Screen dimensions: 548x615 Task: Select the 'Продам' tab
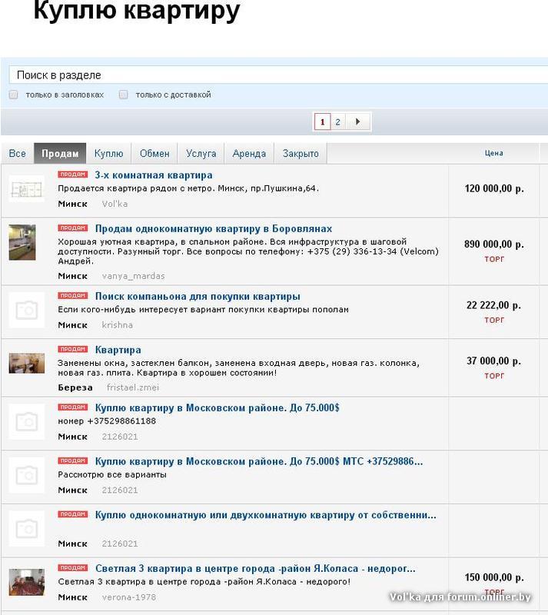click(60, 153)
